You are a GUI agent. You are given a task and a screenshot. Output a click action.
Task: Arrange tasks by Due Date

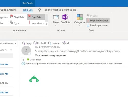pyautogui.click(x=36, y=17)
